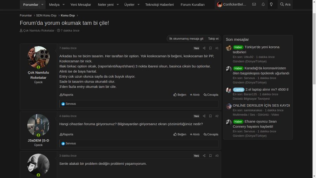Bookmark post #3 with the bookmark icon

point(210,156)
